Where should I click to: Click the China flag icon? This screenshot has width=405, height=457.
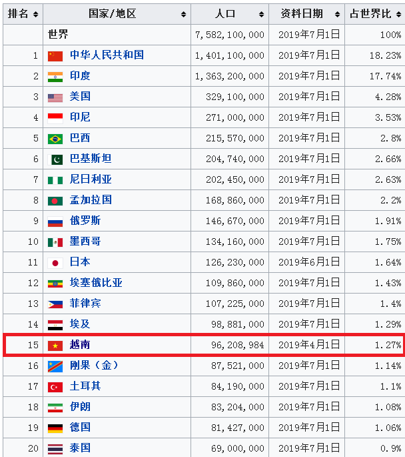pyautogui.click(x=55, y=56)
